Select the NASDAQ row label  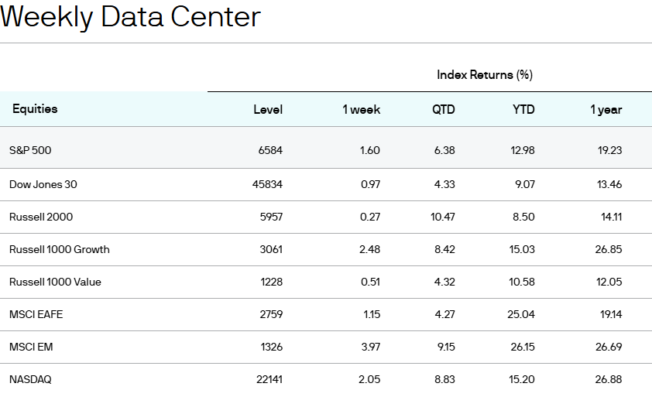[x=31, y=379]
